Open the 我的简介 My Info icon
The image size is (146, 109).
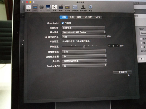coord(83,8)
